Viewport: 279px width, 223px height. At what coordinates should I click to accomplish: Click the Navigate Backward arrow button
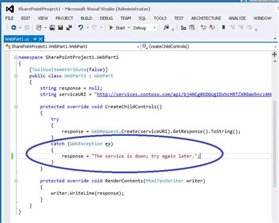(14, 28)
